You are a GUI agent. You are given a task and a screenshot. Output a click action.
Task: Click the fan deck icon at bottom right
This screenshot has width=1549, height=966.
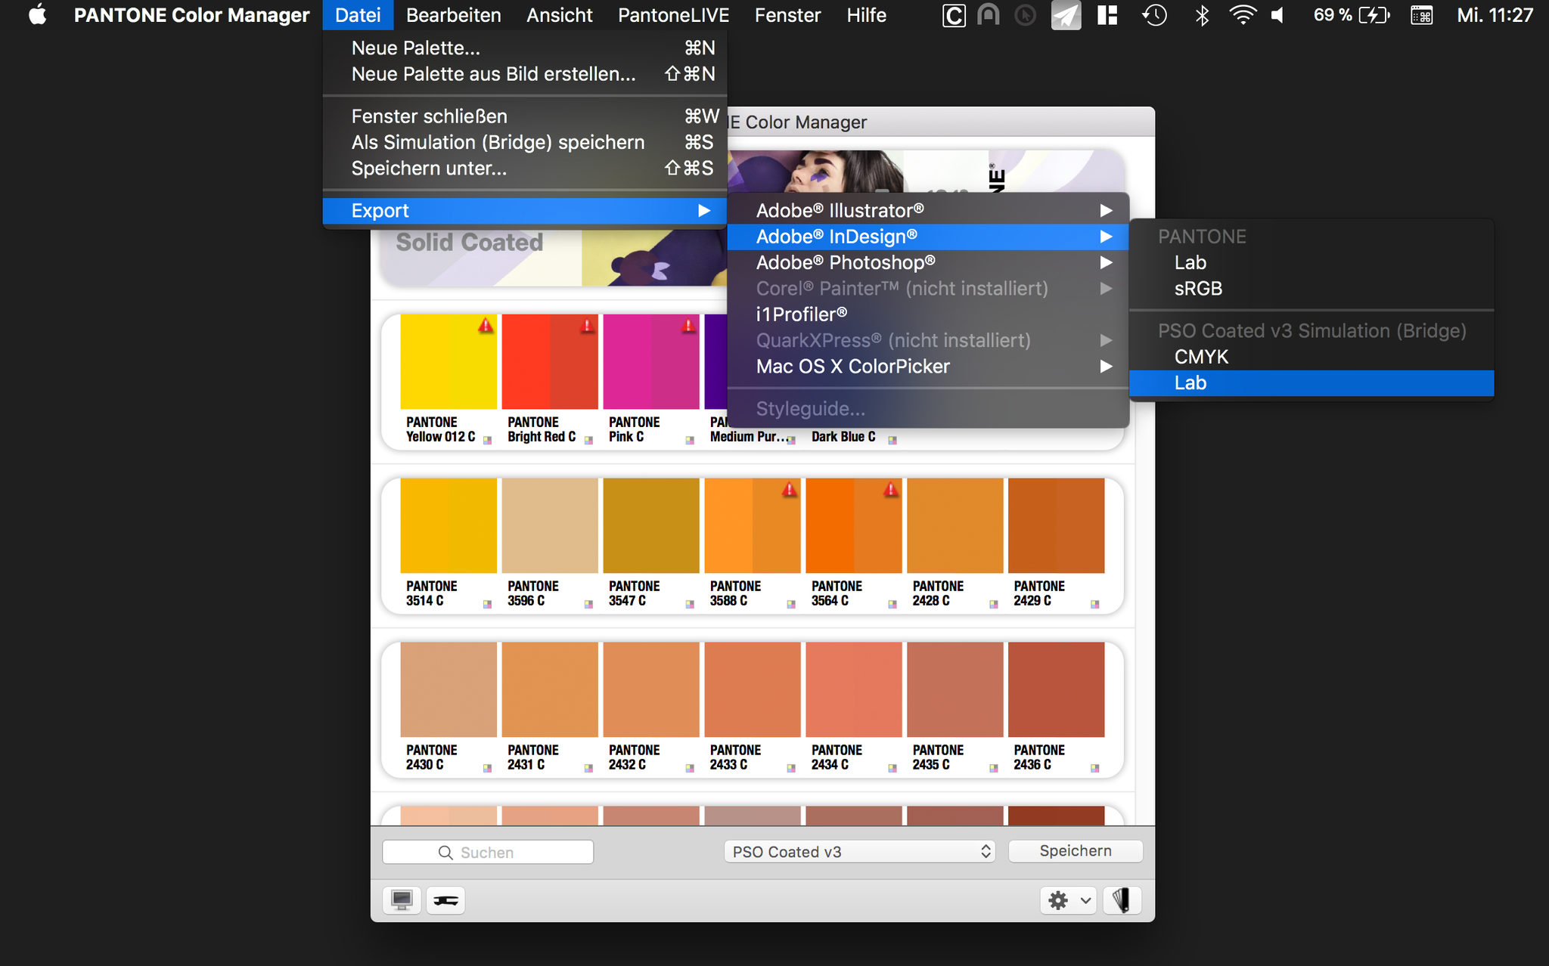click(1122, 900)
